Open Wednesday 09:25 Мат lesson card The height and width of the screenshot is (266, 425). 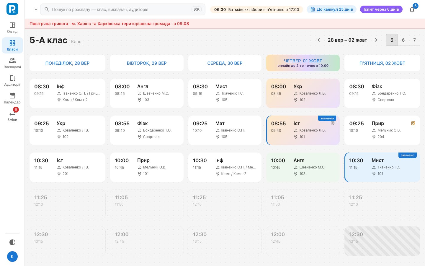[225, 130]
